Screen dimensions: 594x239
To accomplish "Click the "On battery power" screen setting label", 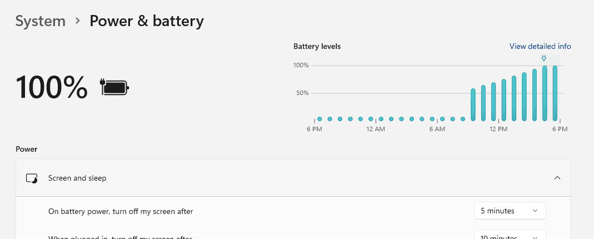I will pos(121,211).
